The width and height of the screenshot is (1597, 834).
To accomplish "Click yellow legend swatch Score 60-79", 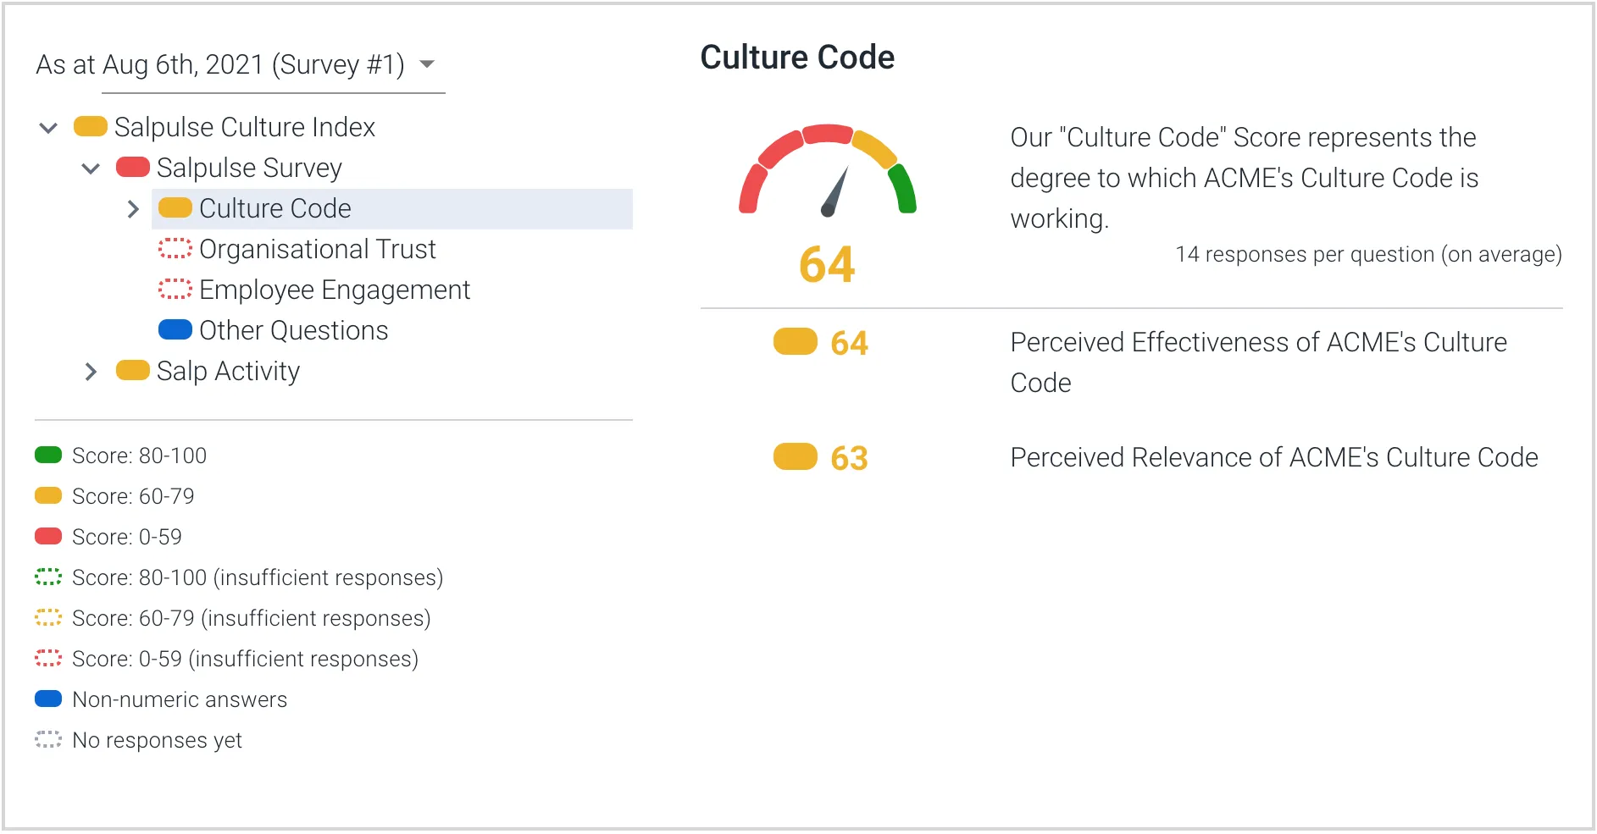I will (48, 496).
